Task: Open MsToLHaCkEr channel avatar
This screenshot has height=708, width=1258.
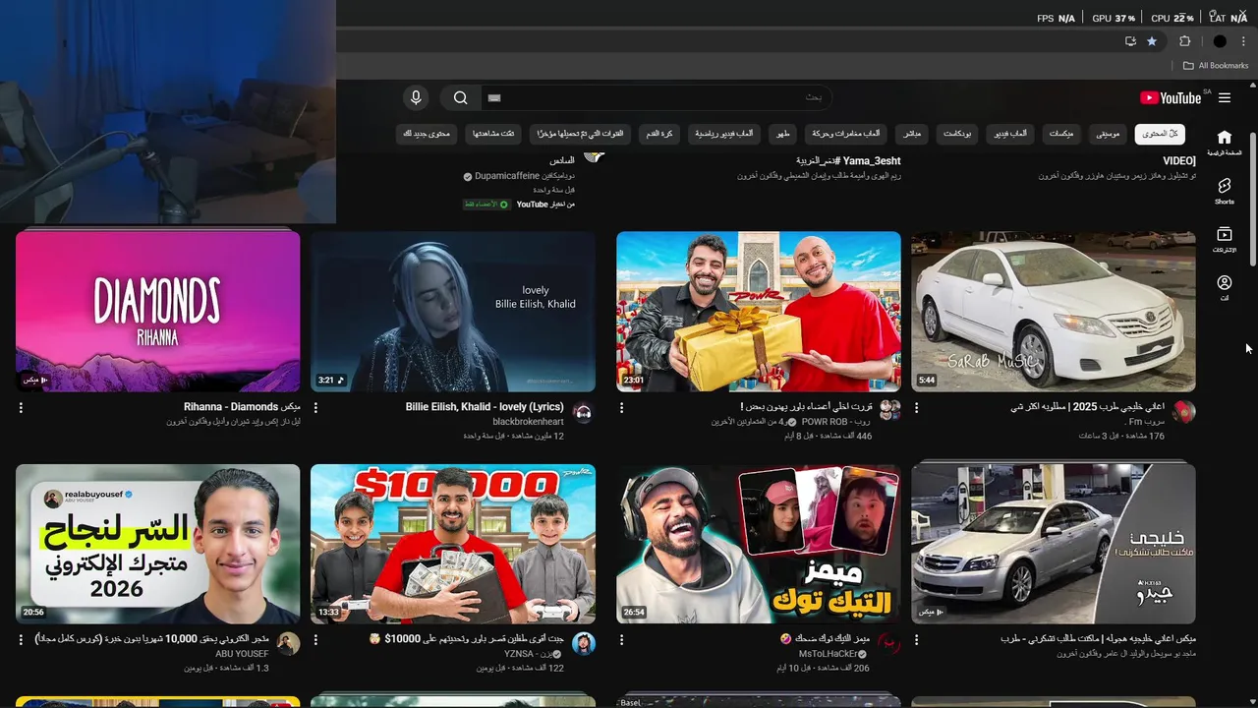Action: [889, 644]
